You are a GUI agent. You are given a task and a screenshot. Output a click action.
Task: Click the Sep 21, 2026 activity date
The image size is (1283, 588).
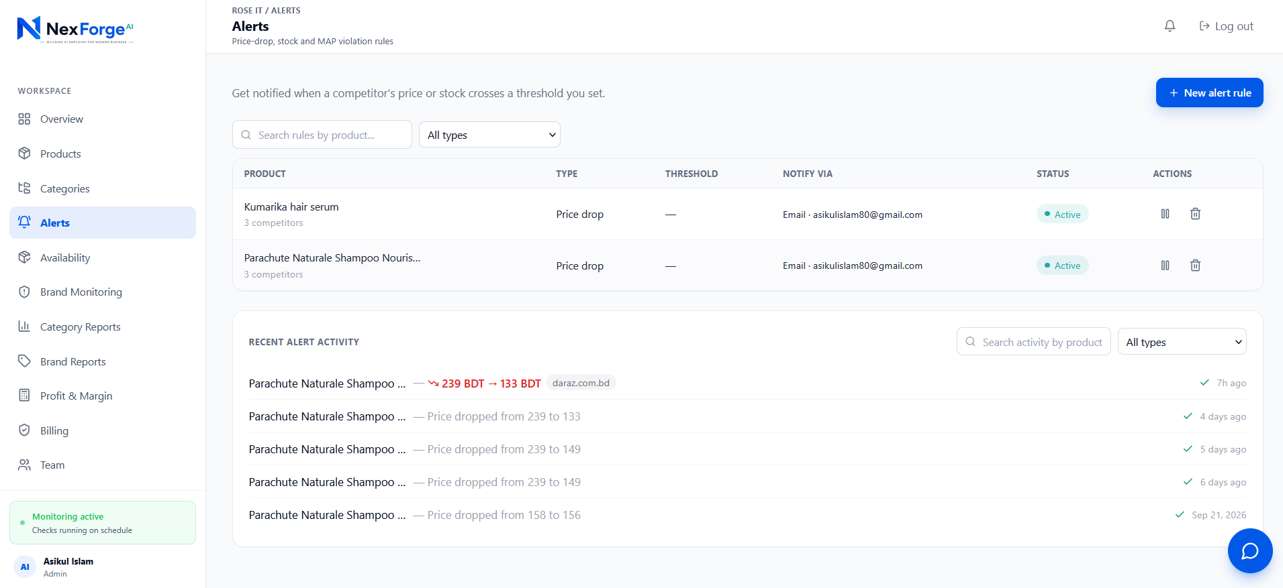(1219, 515)
